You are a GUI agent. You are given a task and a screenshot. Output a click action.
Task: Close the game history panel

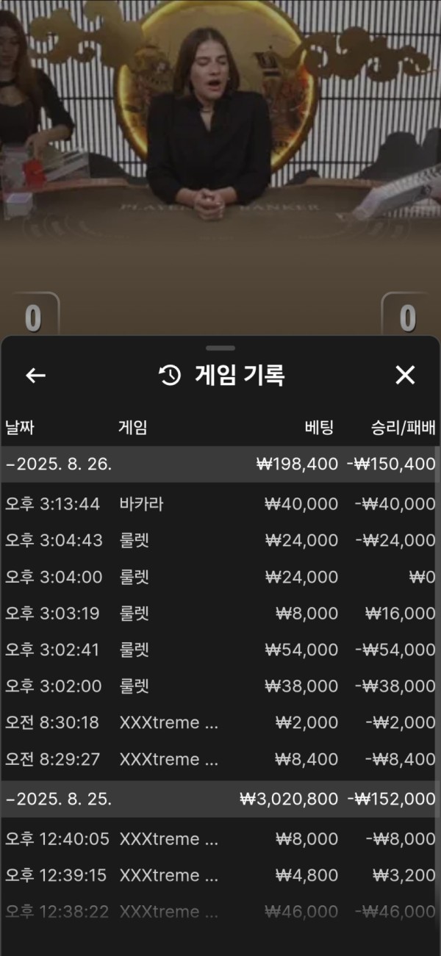pyautogui.click(x=405, y=375)
